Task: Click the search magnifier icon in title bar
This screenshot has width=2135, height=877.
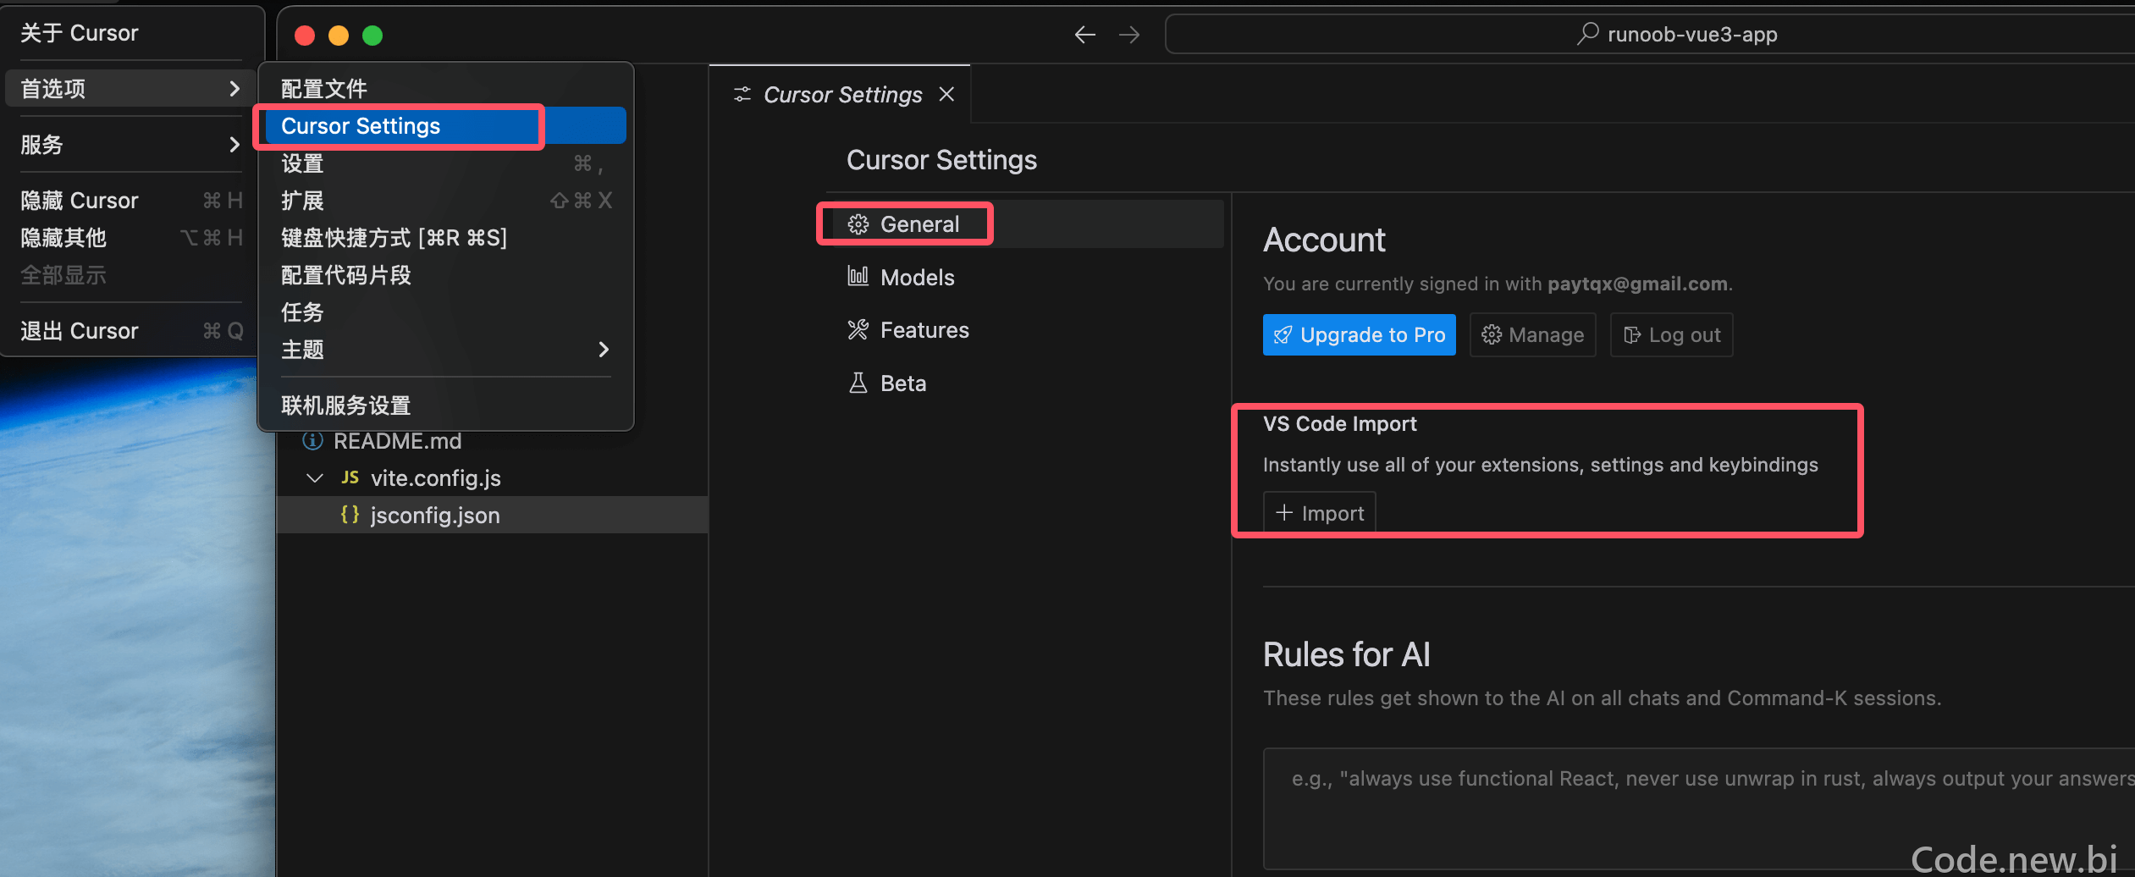Action: (1587, 34)
